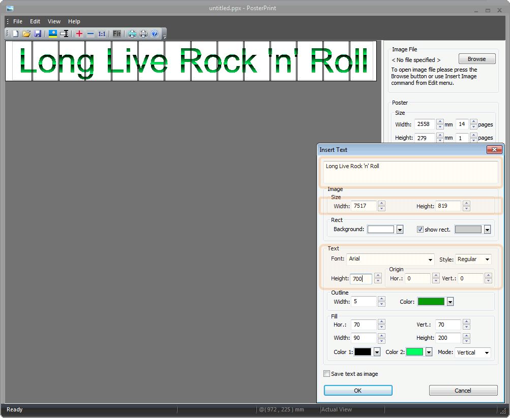Viewport: 510px width, 418px height.
Task: Click the green Outline color swatch
Action: point(431,301)
